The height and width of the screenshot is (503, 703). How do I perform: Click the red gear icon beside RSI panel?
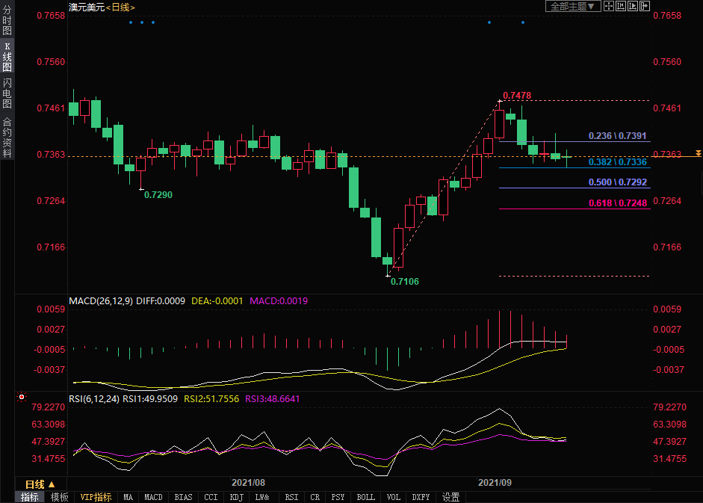click(22, 398)
